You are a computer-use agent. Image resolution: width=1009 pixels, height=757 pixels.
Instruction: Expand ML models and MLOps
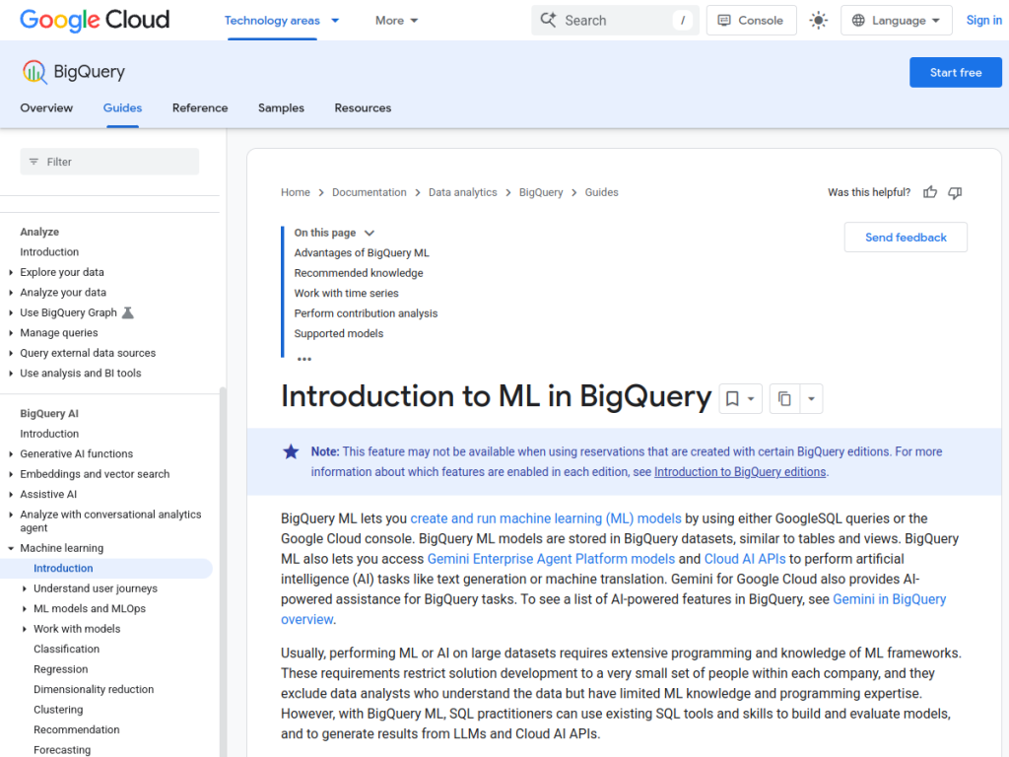coord(25,609)
